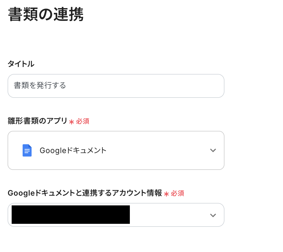Click blank area right of redacted account
283x252 pixels.
click(x=168, y=215)
